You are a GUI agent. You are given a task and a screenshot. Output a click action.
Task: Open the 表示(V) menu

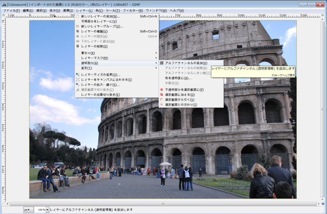tap(55, 11)
